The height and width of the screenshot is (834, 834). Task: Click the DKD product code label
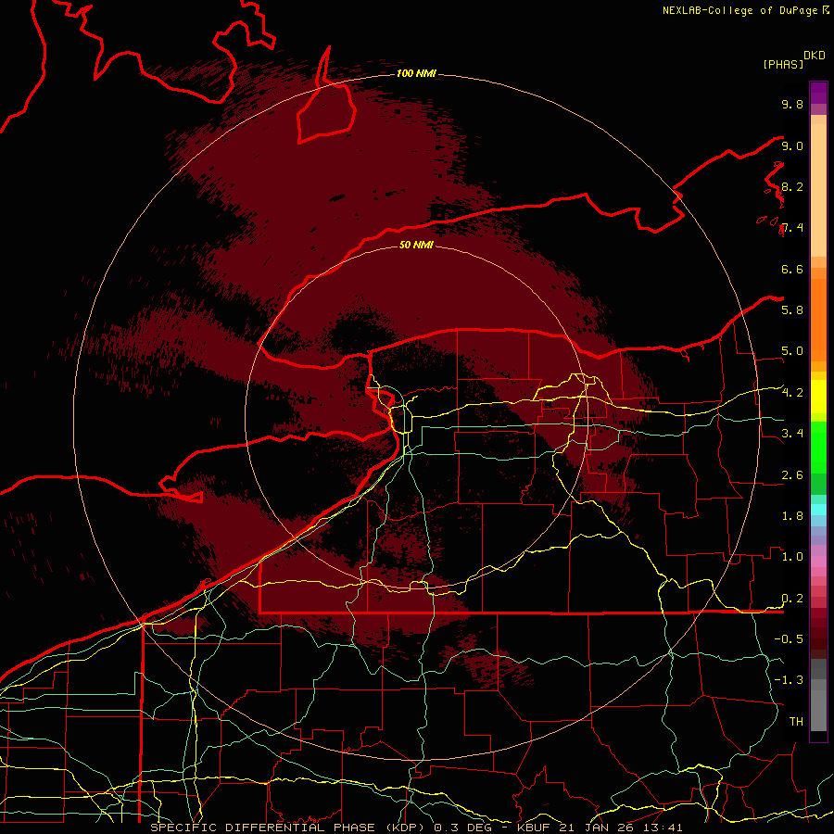815,56
